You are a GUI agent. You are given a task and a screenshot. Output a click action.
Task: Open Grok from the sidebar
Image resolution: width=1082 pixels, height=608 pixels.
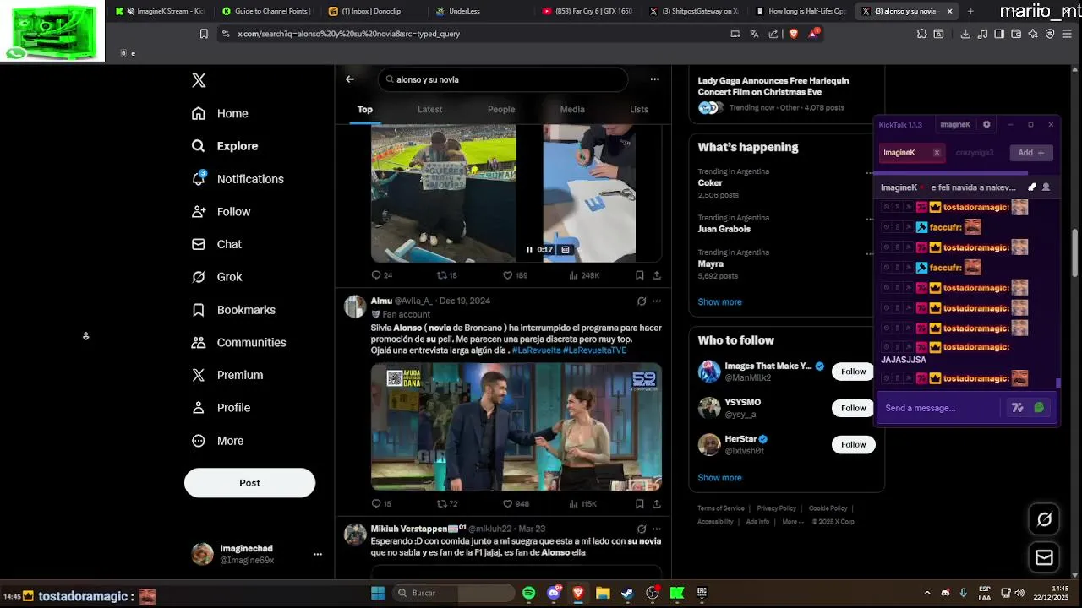(216, 277)
